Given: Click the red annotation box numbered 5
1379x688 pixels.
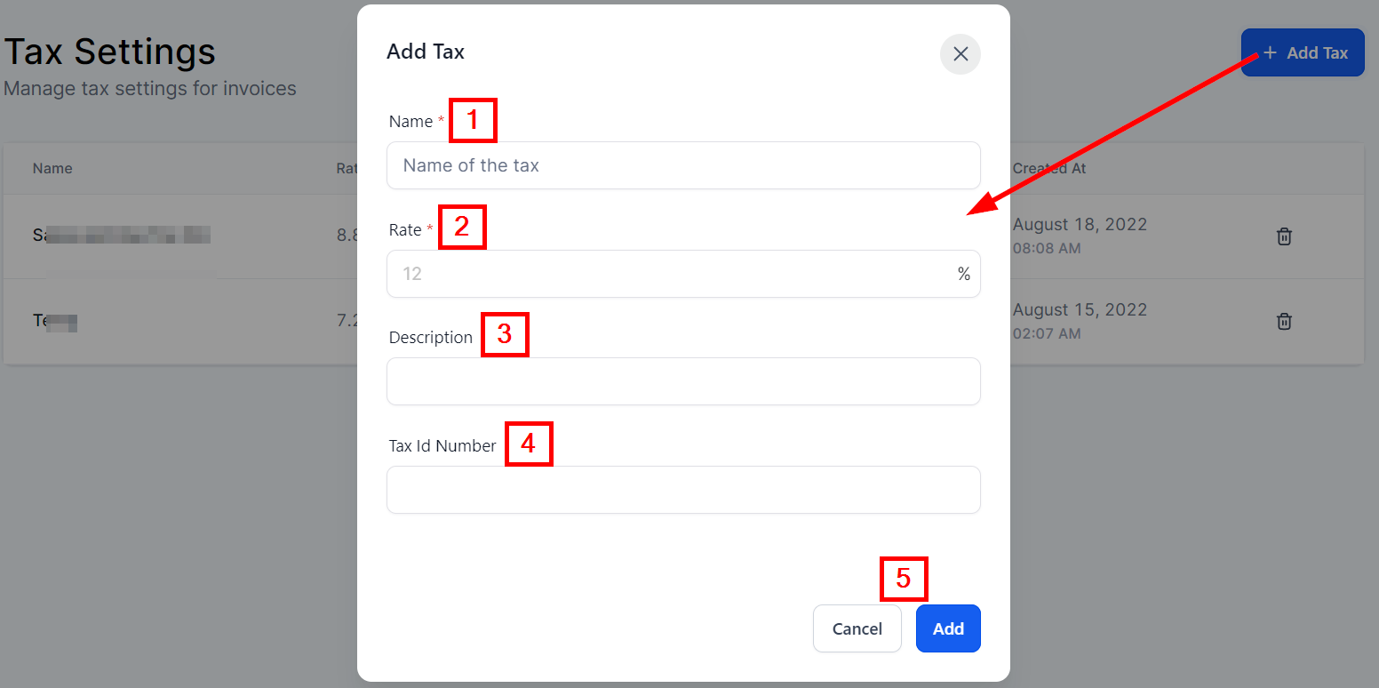Looking at the screenshot, I should tap(904, 579).
